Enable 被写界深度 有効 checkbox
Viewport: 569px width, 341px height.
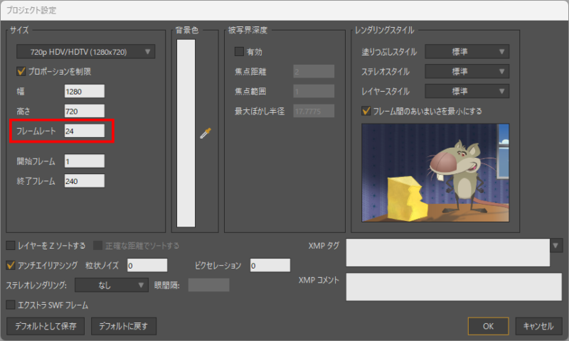pos(239,52)
